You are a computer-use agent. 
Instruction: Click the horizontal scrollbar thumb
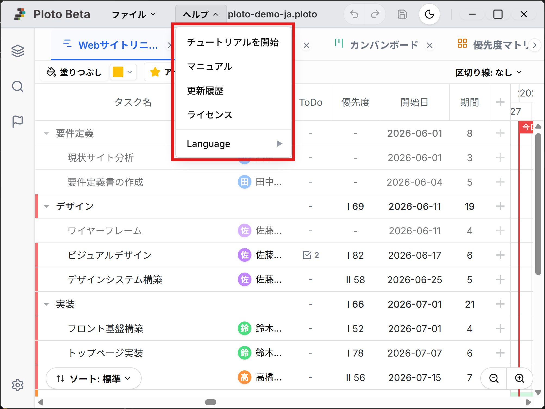tap(210, 402)
